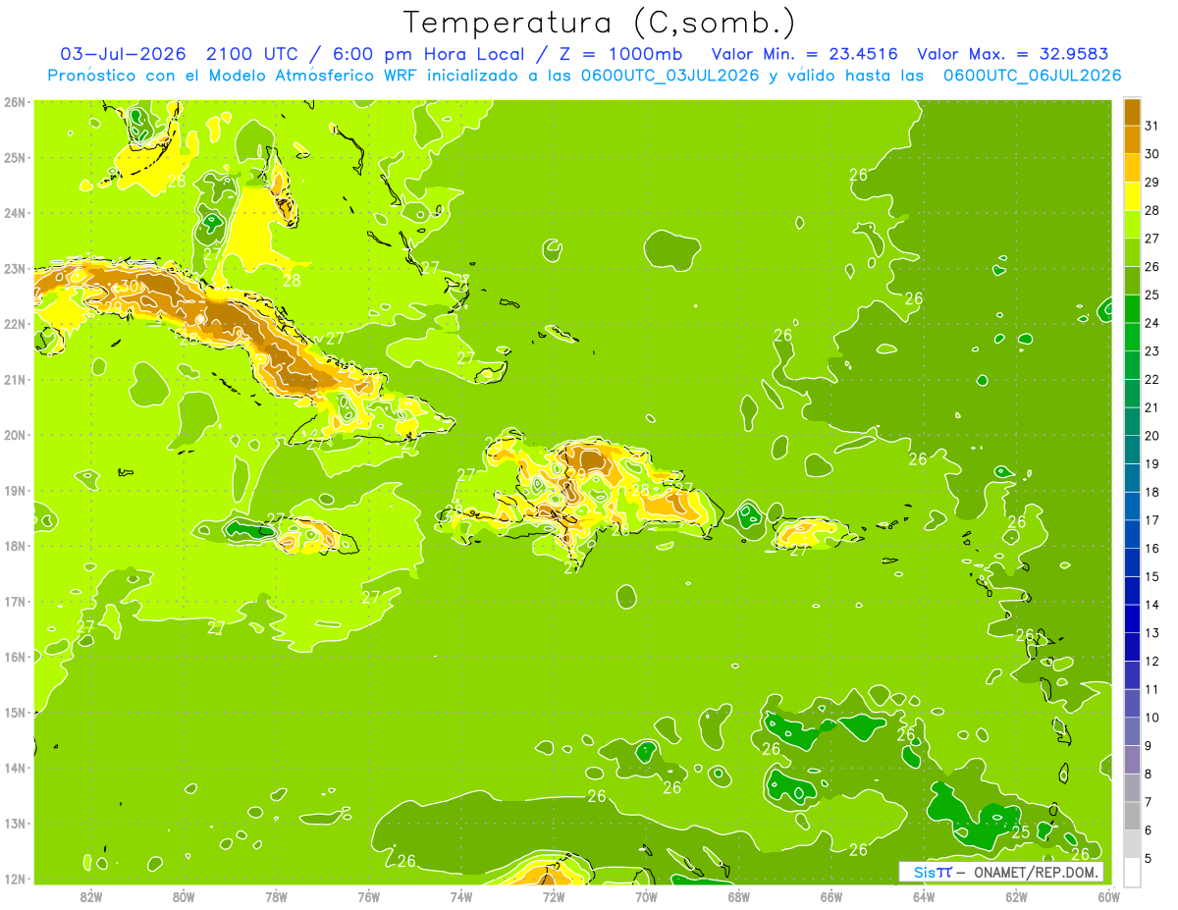Click the "72W" longitude axis label
This screenshot has width=1178, height=910.
coord(554,897)
